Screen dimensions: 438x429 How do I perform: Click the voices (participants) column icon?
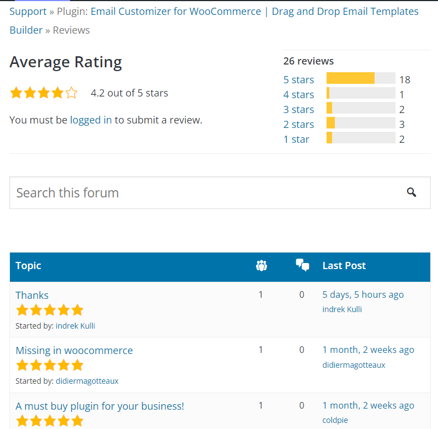point(261,266)
